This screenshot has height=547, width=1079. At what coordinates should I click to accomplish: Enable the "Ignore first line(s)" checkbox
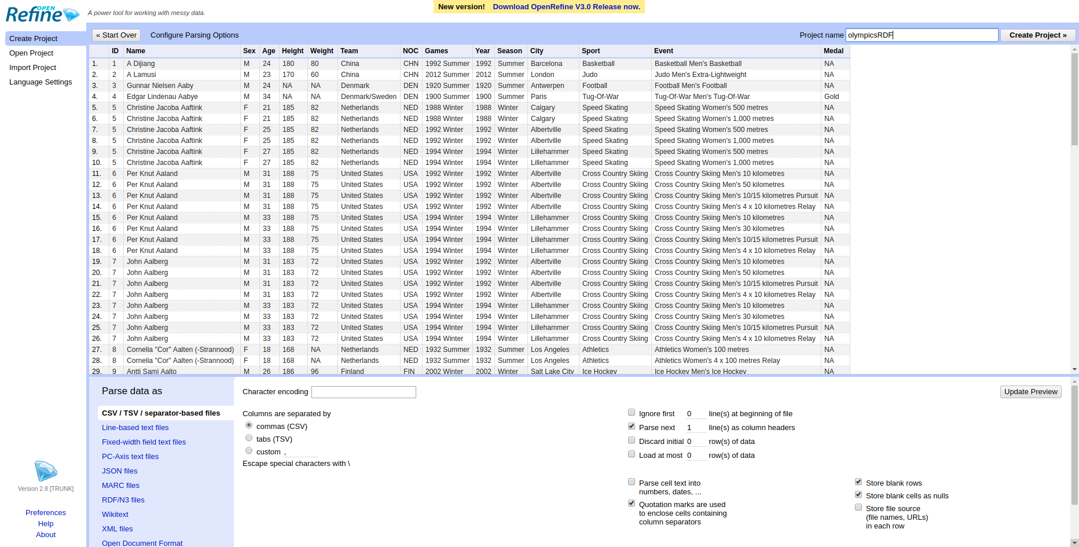[632, 412]
